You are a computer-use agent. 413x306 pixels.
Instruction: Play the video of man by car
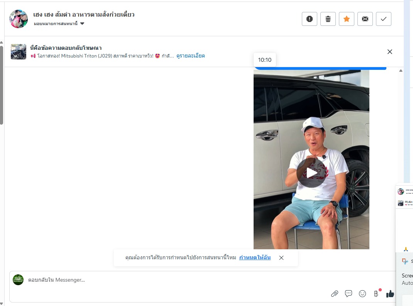[x=311, y=173]
